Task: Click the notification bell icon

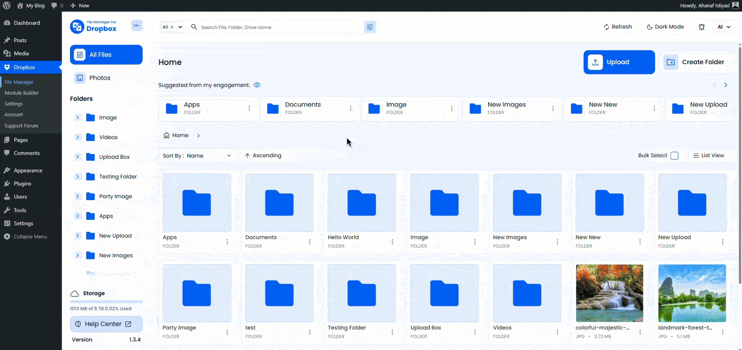Action: pyautogui.click(x=701, y=27)
